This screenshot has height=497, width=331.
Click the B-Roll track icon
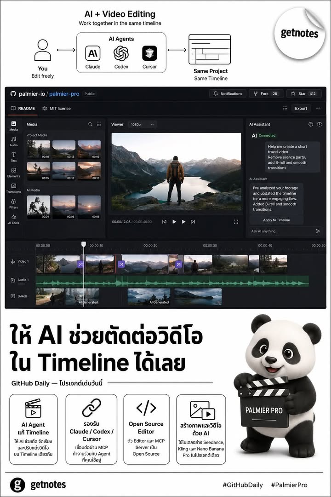coord(13,296)
